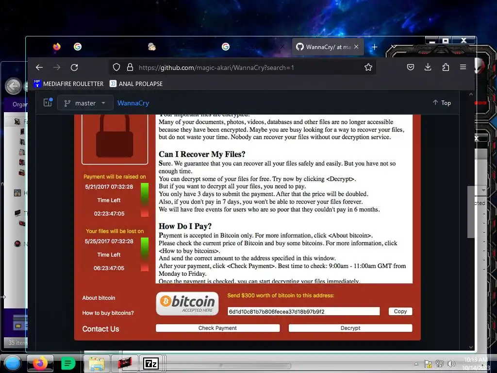Go back with the browser back arrow

[x=39, y=67]
